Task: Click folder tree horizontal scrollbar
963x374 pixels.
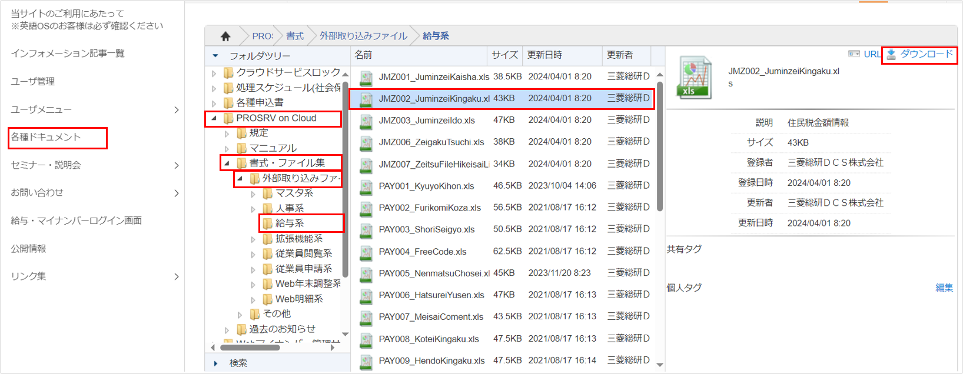Action: coord(250,348)
